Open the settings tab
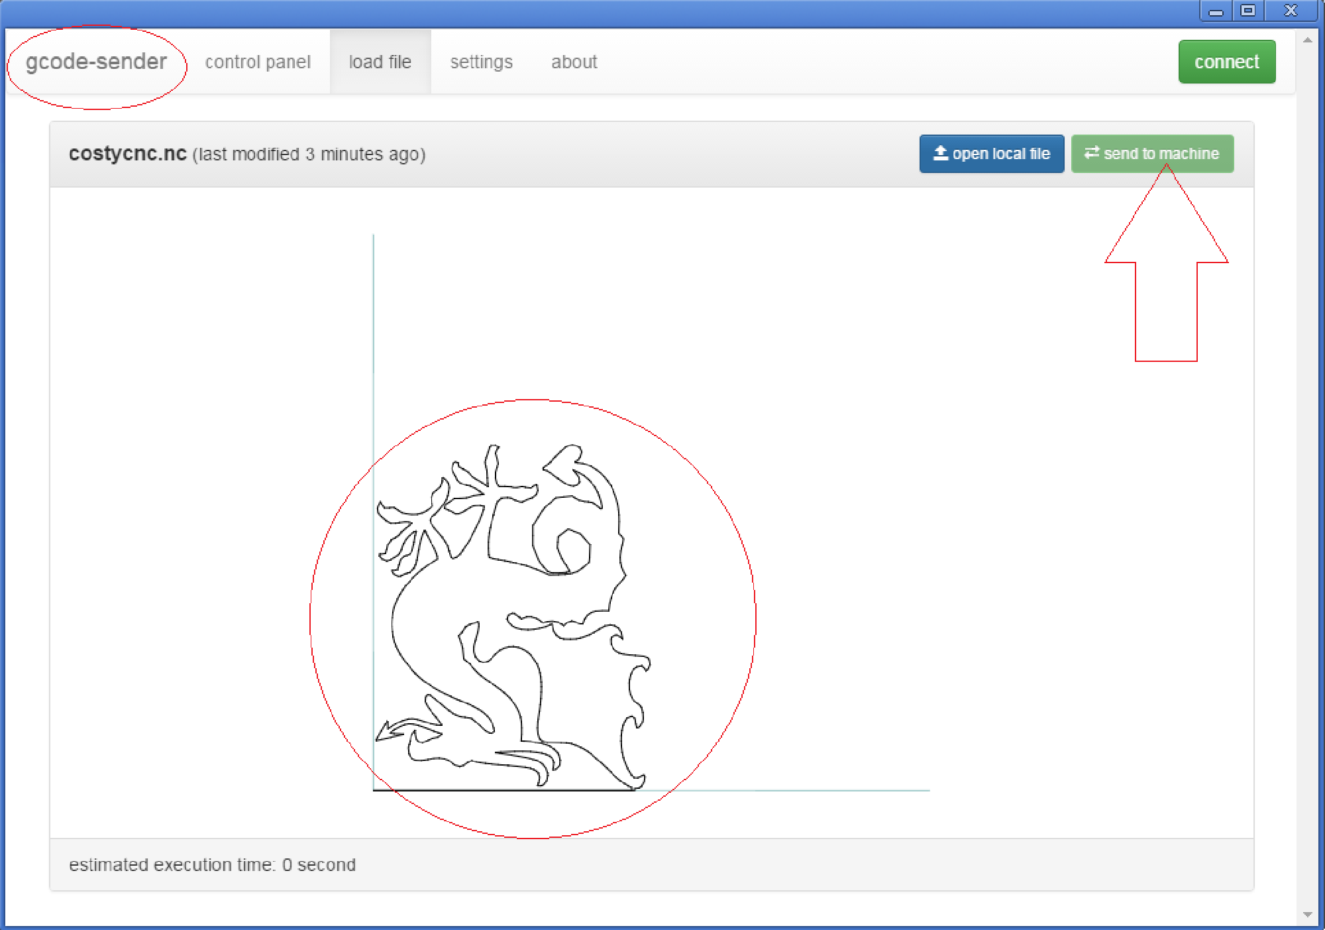This screenshot has height=930, width=1325. (482, 62)
